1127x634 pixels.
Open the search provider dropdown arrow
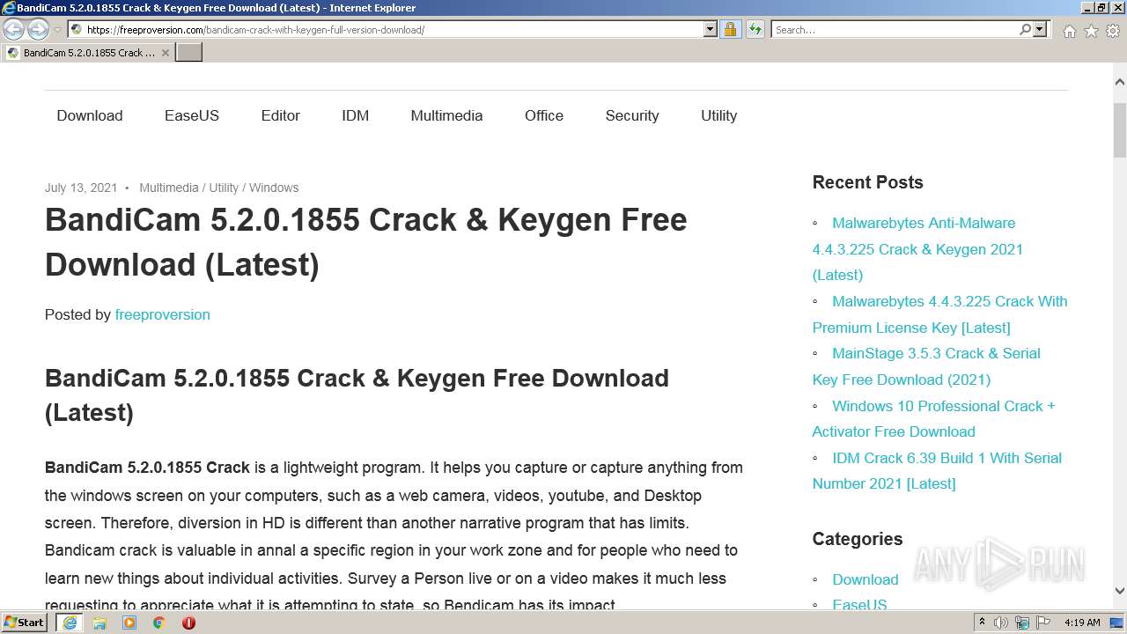[x=1040, y=30]
